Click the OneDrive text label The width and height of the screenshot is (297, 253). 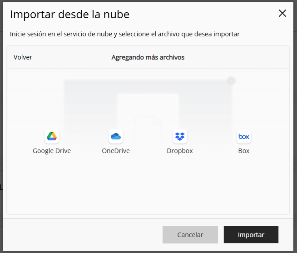tap(116, 151)
